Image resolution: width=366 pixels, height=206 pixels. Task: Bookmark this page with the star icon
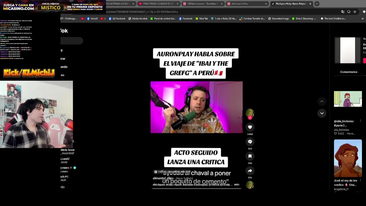pos(355,12)
